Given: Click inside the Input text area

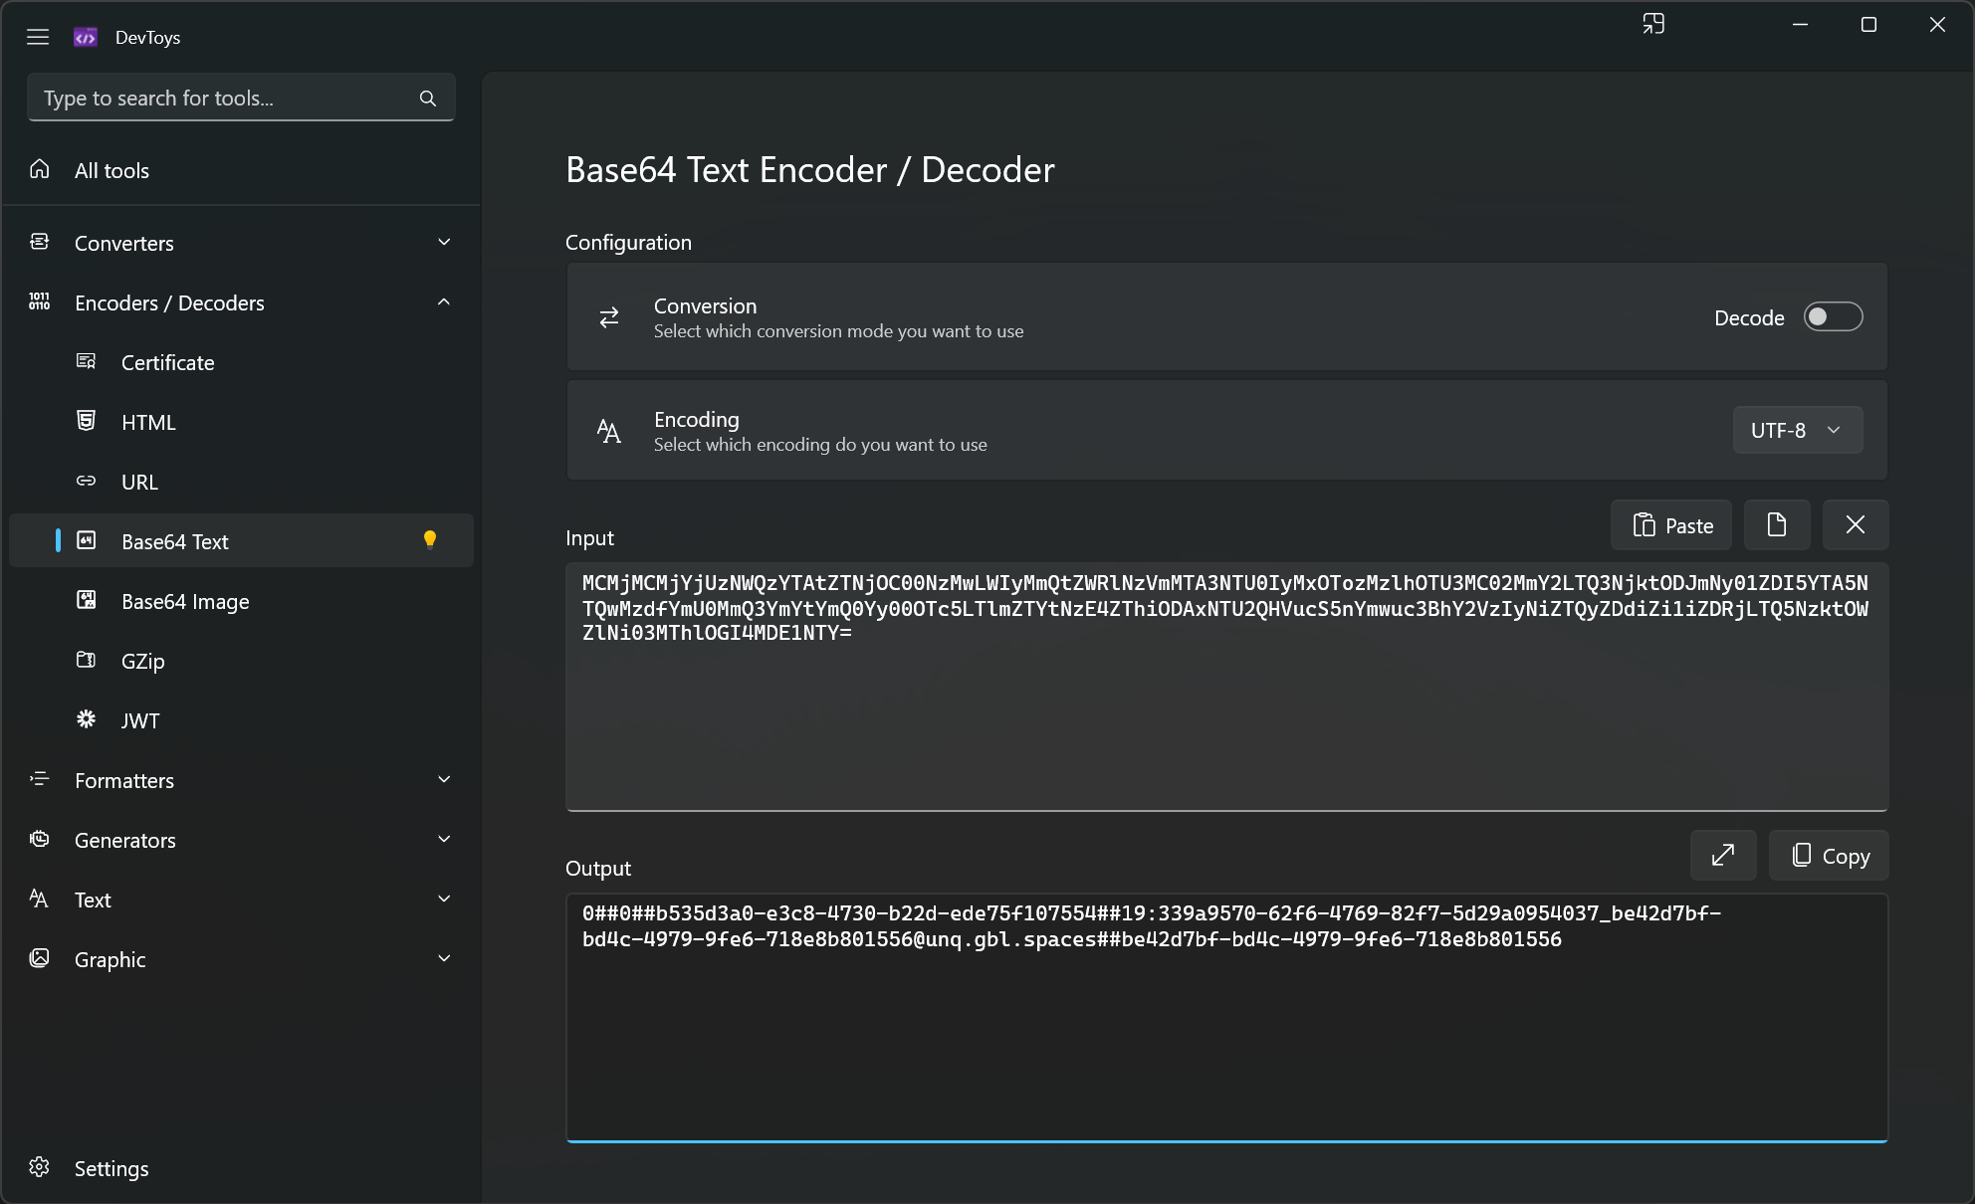Looking at the screenshot, I should (x=1226, y=687).
